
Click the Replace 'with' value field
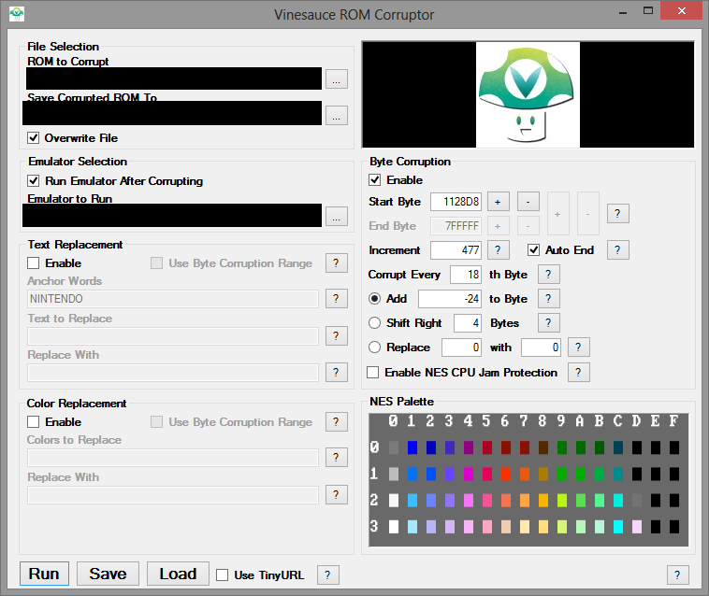point(541,348)
